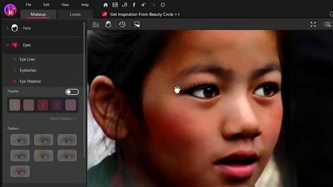Expand the Eyelashes chevron
The height and width of the screenshot is (187, 333).
[15, 70]
